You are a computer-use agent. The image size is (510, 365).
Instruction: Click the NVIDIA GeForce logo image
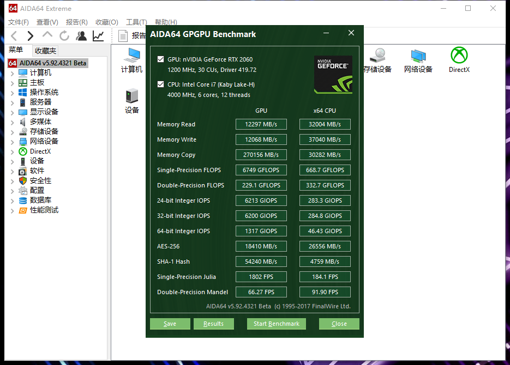click(333, 75)
